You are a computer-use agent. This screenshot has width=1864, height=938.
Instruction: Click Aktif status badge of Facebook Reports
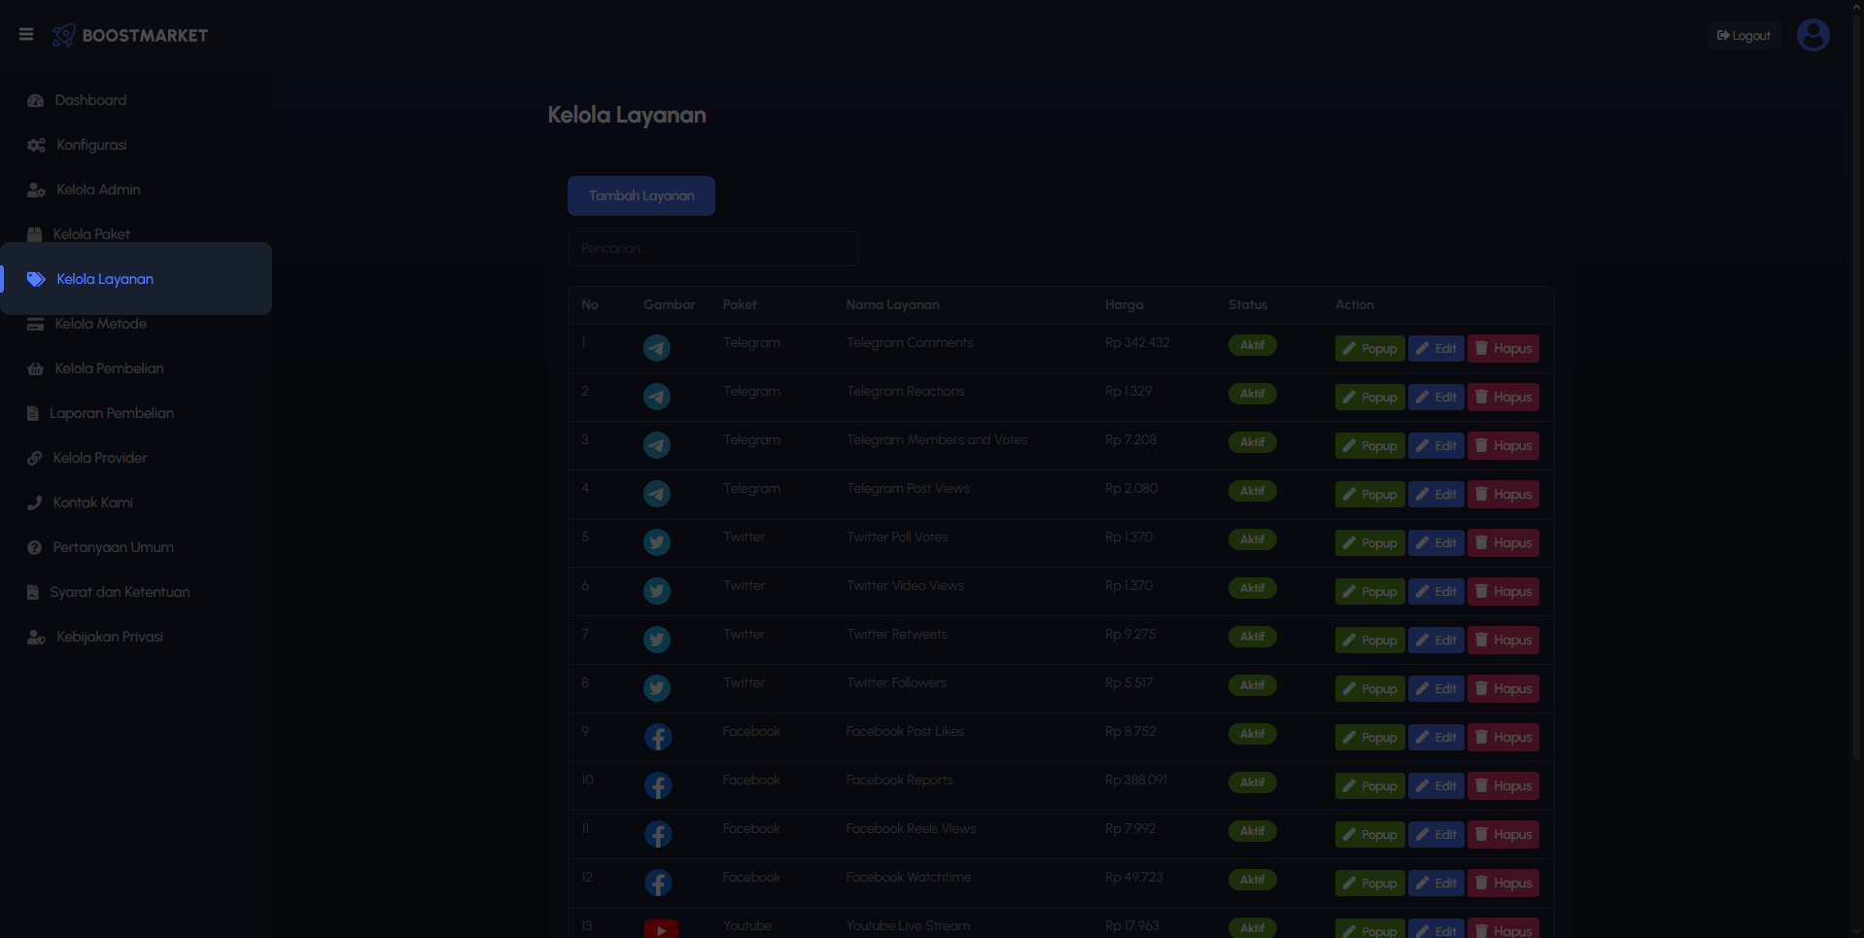coord(1252,782)
